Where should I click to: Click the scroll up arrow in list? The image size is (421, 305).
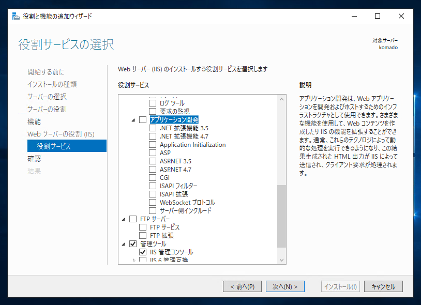[x=282, y=99]
